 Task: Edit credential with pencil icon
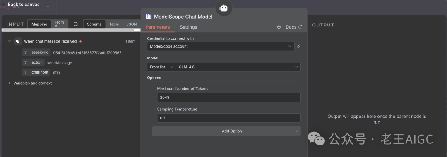[298, 46]
